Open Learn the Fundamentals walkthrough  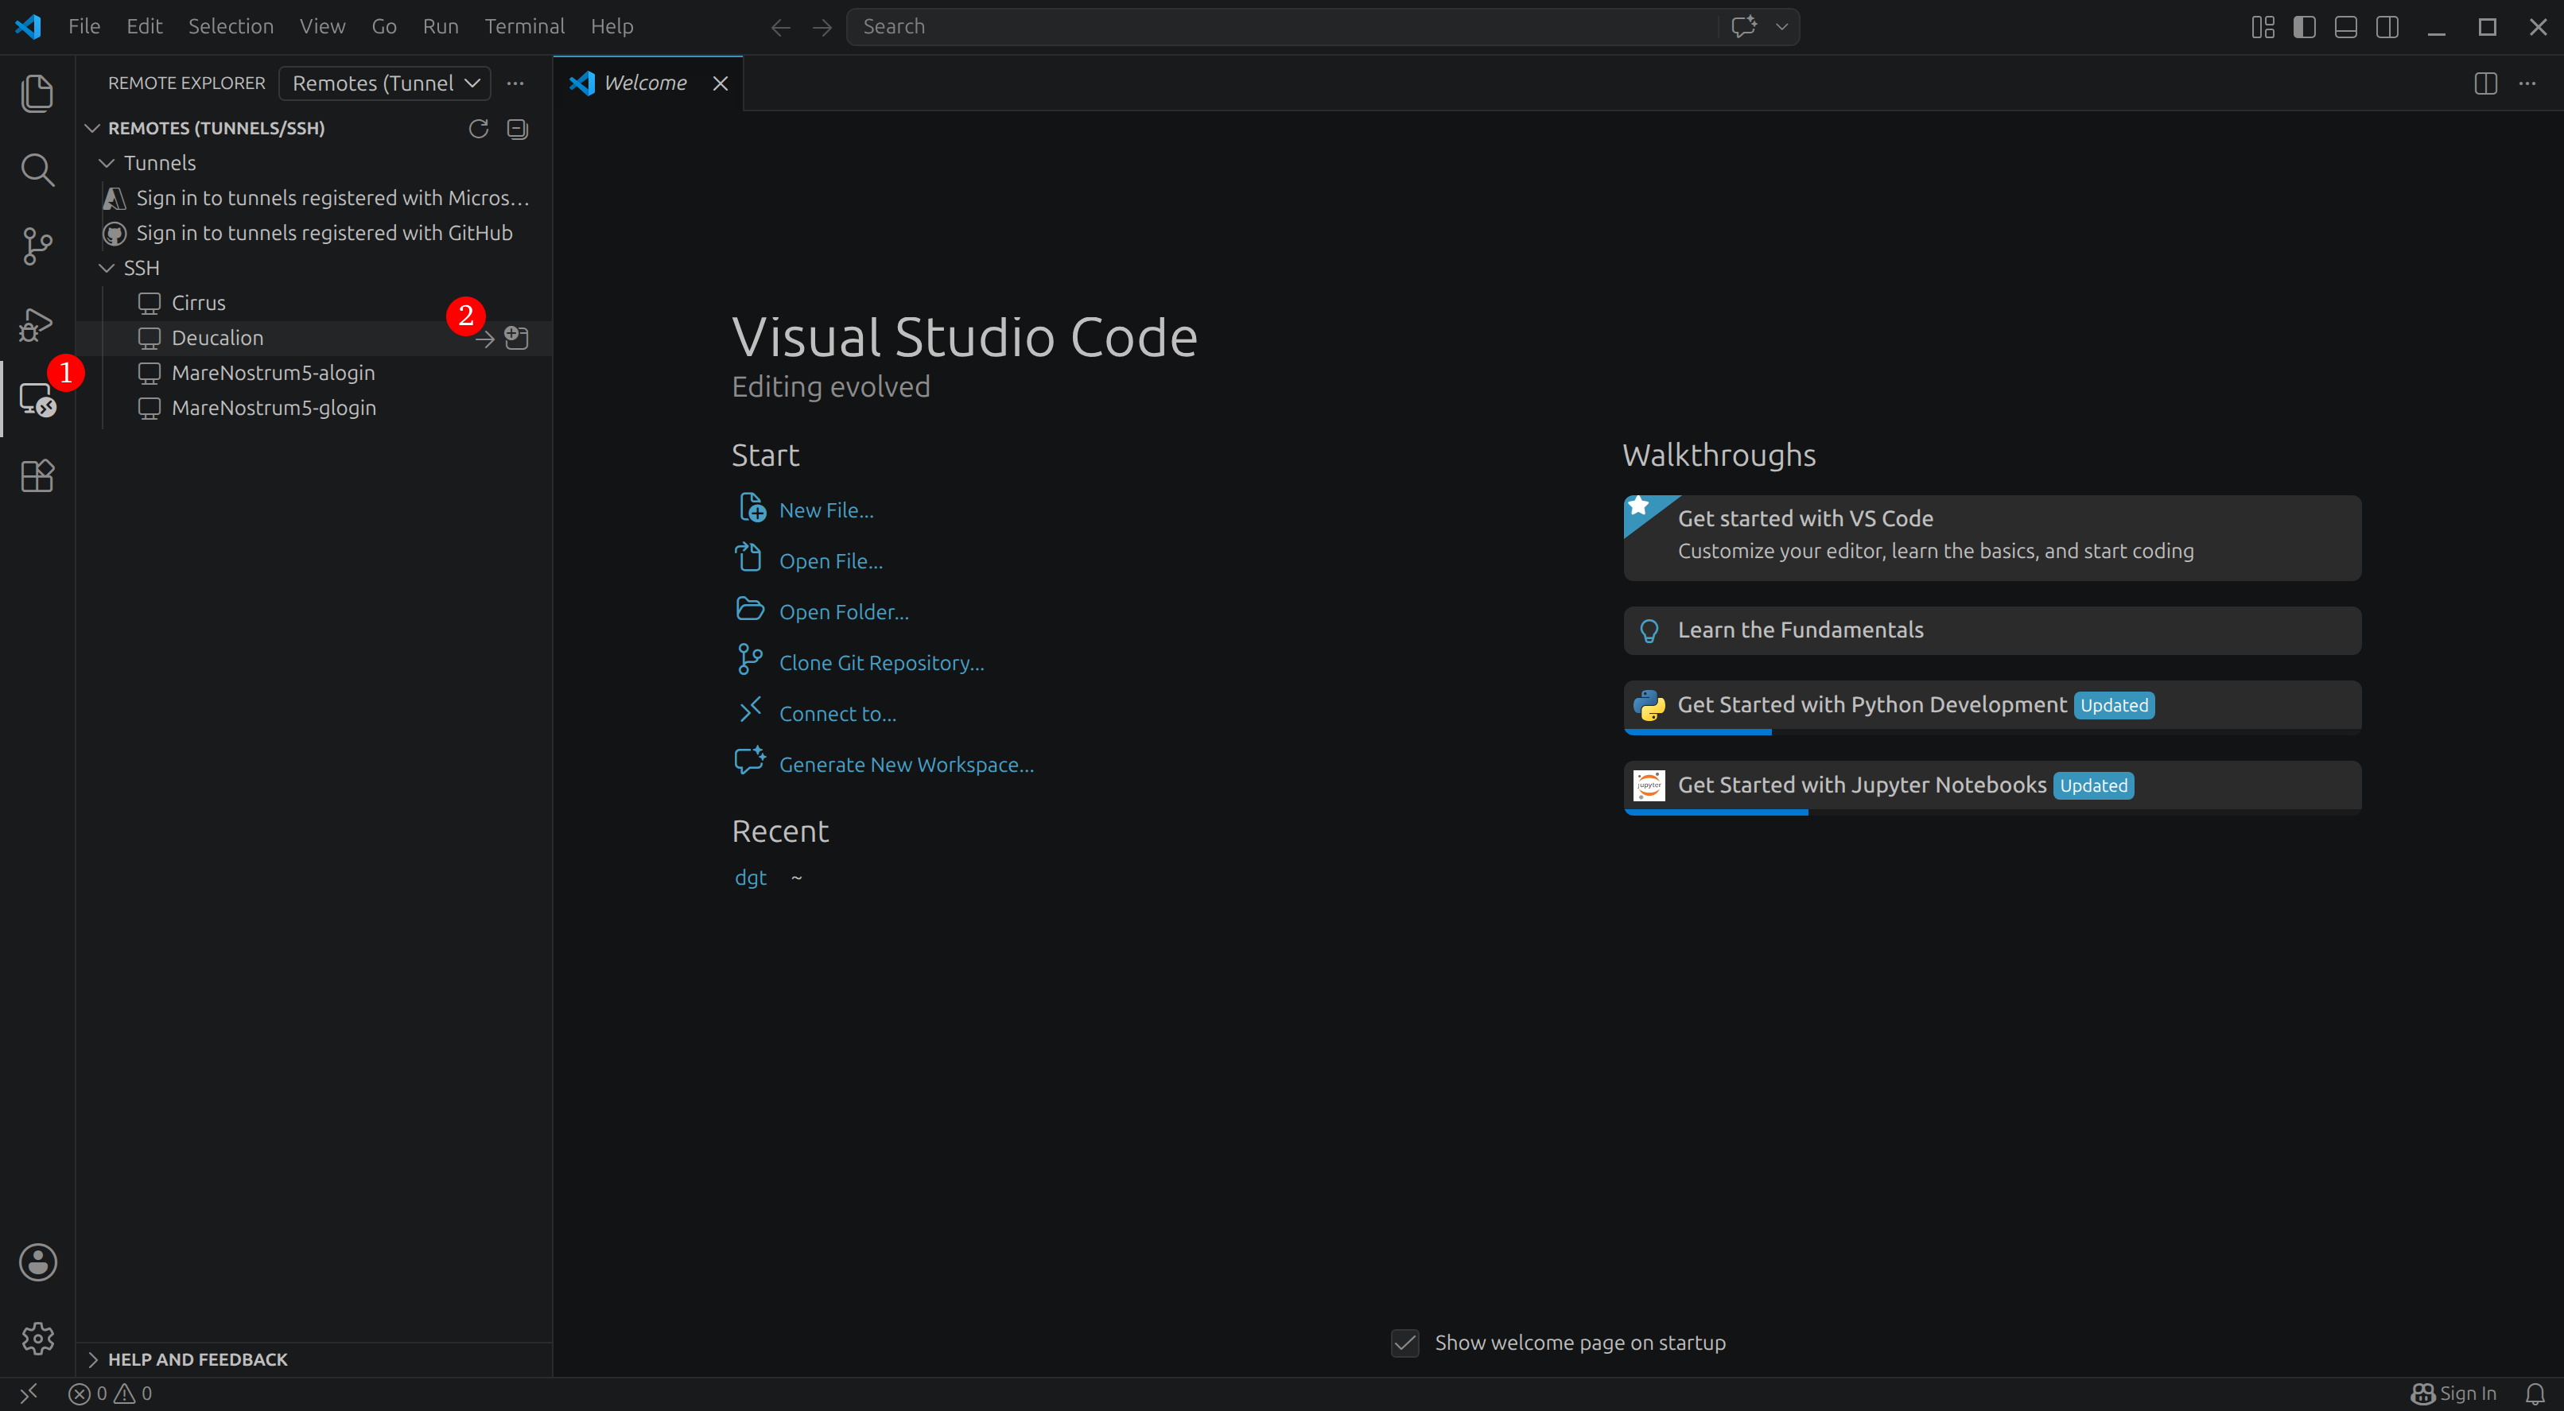click(x=1991, y=630)
